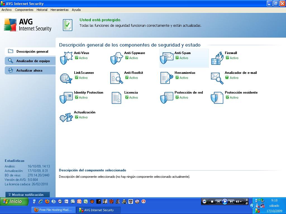Open the Inicio start menu
Viewport: 286px width, 214px height.
coord(14,201)
